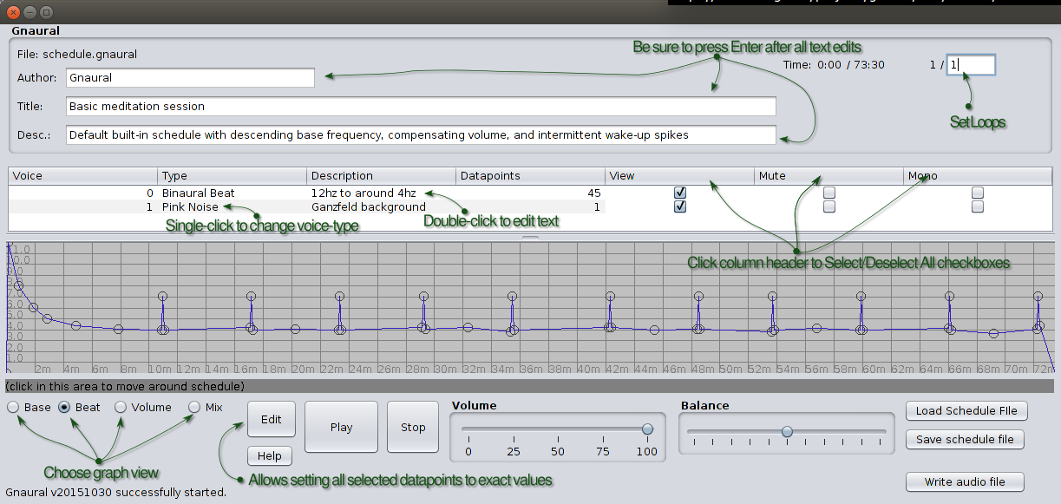Open Help

pos(270,456)
